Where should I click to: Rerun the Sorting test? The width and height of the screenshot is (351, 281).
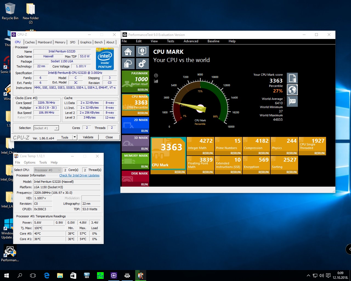coord(291,172)
